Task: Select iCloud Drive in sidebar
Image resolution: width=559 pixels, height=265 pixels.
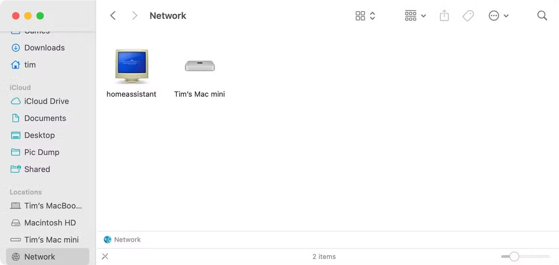Action: 46,101
